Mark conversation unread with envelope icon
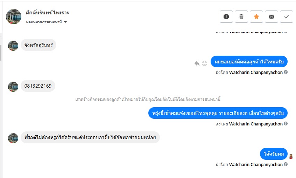 (272, 16)
